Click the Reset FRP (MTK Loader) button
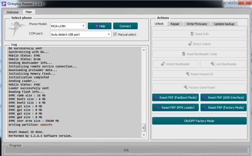Screen dimensions: 252x156 click(175, 107)
